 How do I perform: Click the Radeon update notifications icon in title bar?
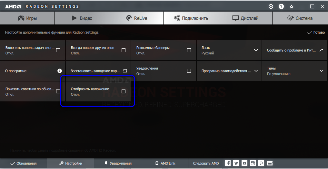[x=271, y=6]
